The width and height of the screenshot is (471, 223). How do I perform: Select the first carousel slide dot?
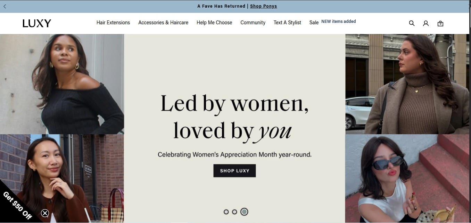[226, 212]
